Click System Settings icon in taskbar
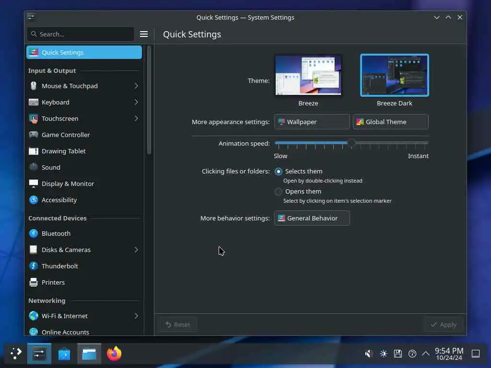491x368 pixels. (x=39, y=354)
